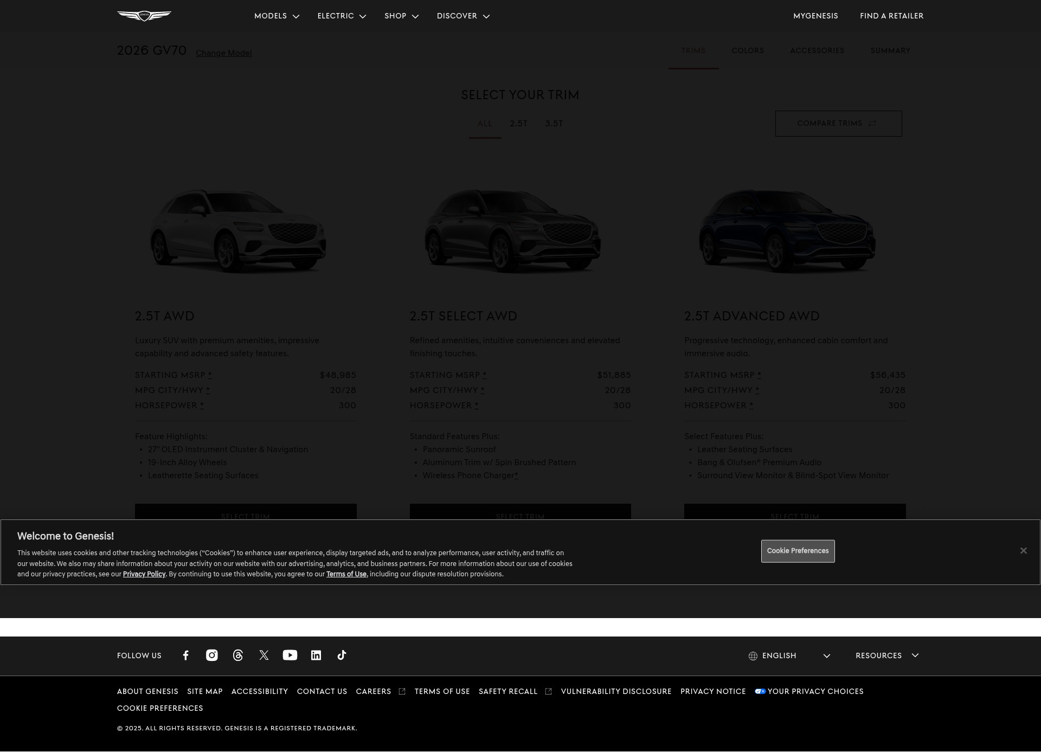The image size is (1041, 752).
Task: Click the Genesis winged logo
Action: click(144, 16)
